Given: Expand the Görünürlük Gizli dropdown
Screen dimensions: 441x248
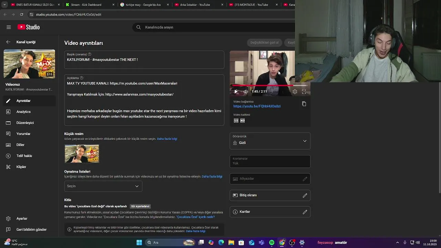Looking at the screenshot, I should (x=270, y=141).
